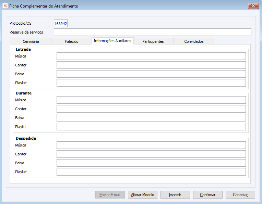Viewport: 262px width, 204px height.
Task: Click the Música field under Despedida
Action: pyautogui.click(x=151, y=145)
